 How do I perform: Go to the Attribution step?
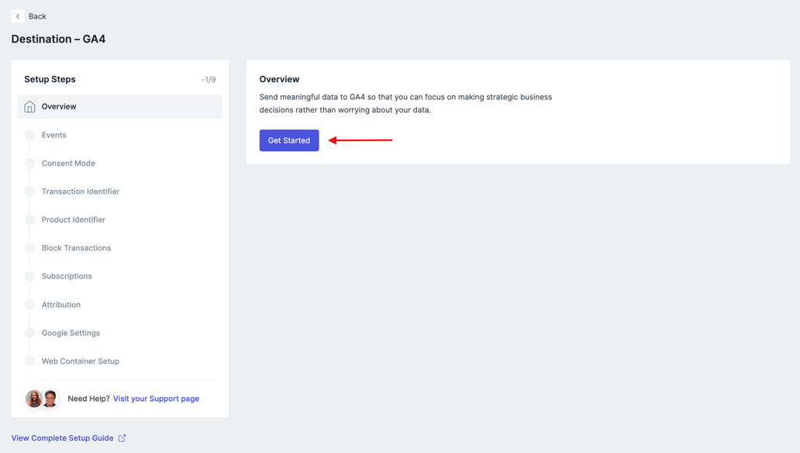61,305
